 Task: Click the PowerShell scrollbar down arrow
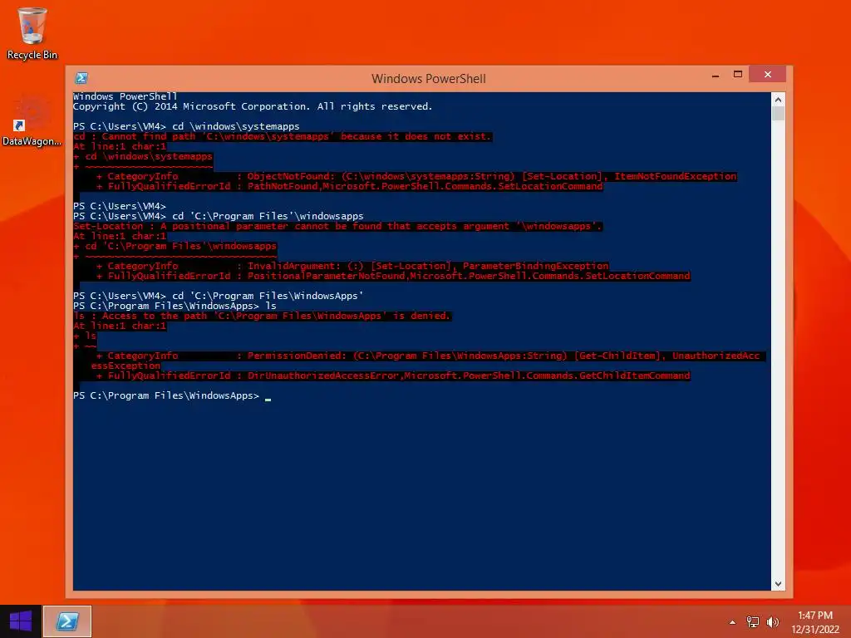coord(778,584)
